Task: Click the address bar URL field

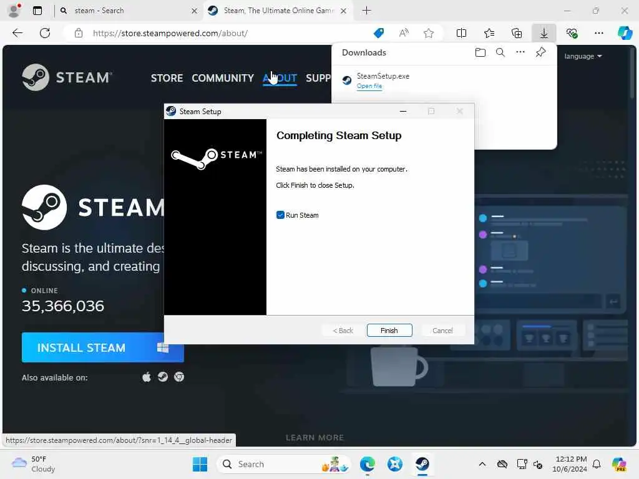Action: click(x=228, y=33)
